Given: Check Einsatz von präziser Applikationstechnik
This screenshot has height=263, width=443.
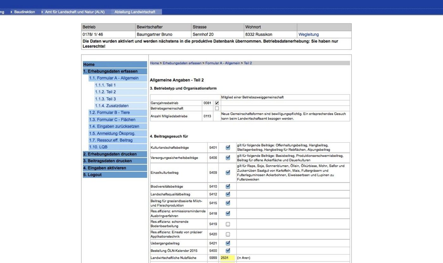Looking at the screenshot, I should [x=227, y=234].
